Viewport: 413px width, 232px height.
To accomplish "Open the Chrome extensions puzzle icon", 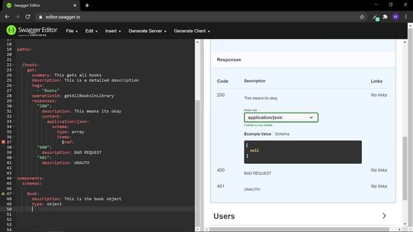I will coord(385,17).
